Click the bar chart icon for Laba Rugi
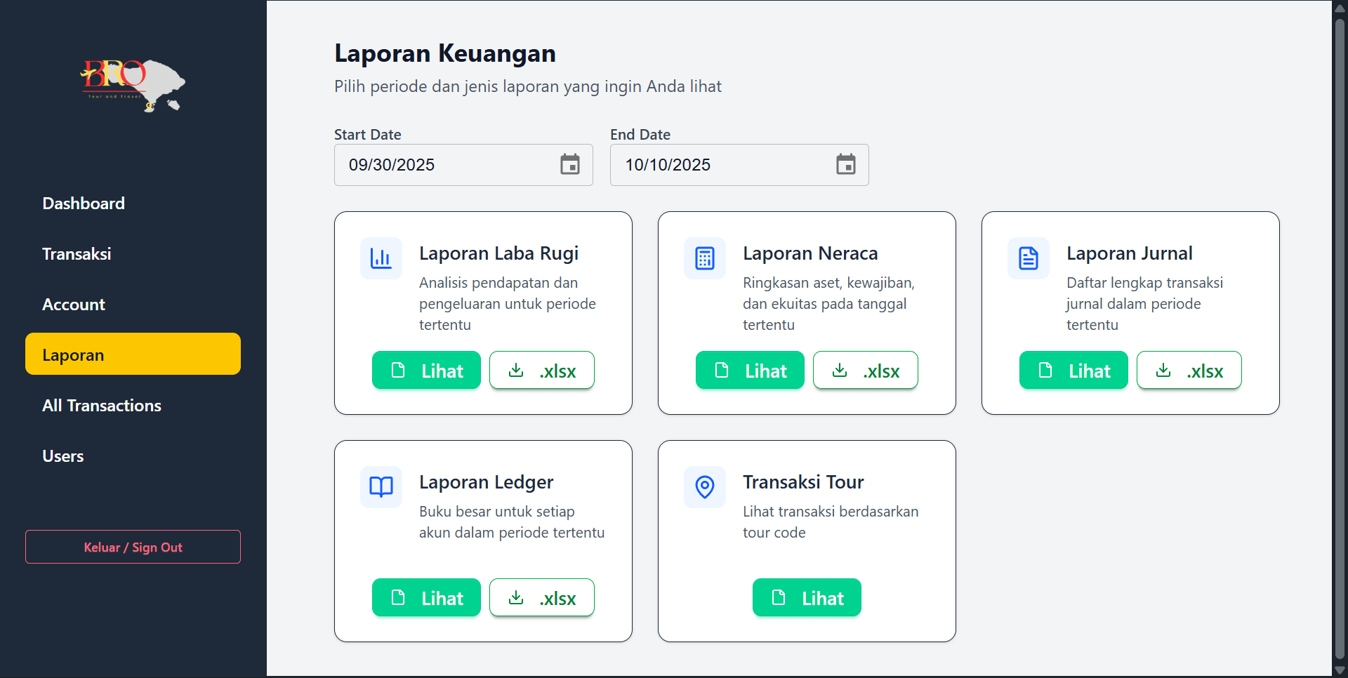The image size is (1348, 678). [381, 258]
